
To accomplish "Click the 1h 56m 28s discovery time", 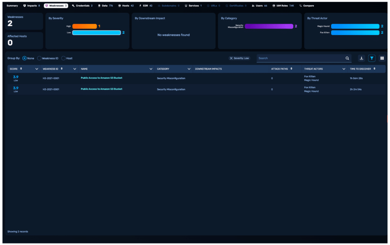I will (356, 78).
